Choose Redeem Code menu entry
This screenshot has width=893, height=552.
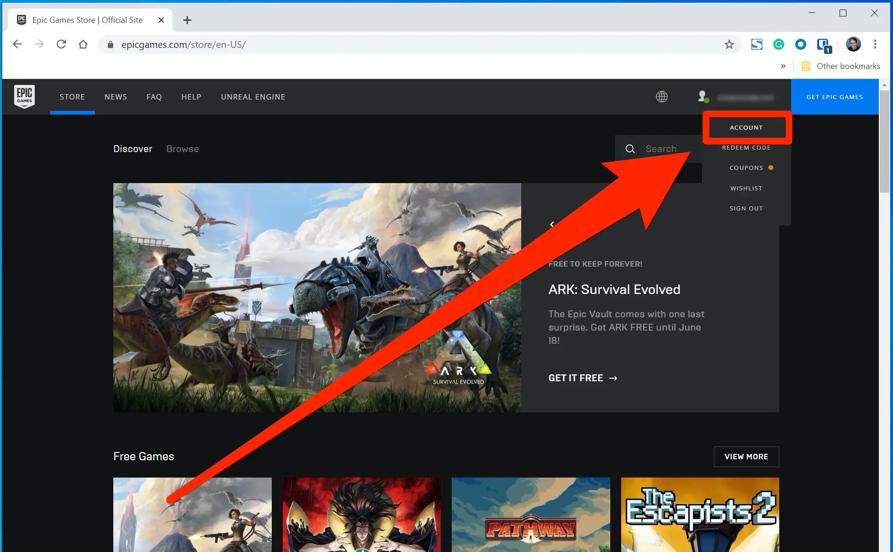(746, 147)
